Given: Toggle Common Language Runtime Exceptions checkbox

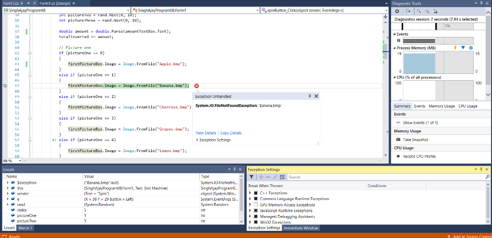Looking at the screenshot, I should click(256, 199).
